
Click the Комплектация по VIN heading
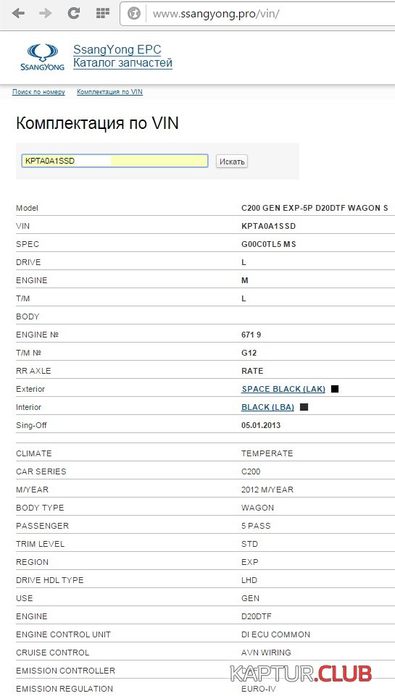point(97,123)
